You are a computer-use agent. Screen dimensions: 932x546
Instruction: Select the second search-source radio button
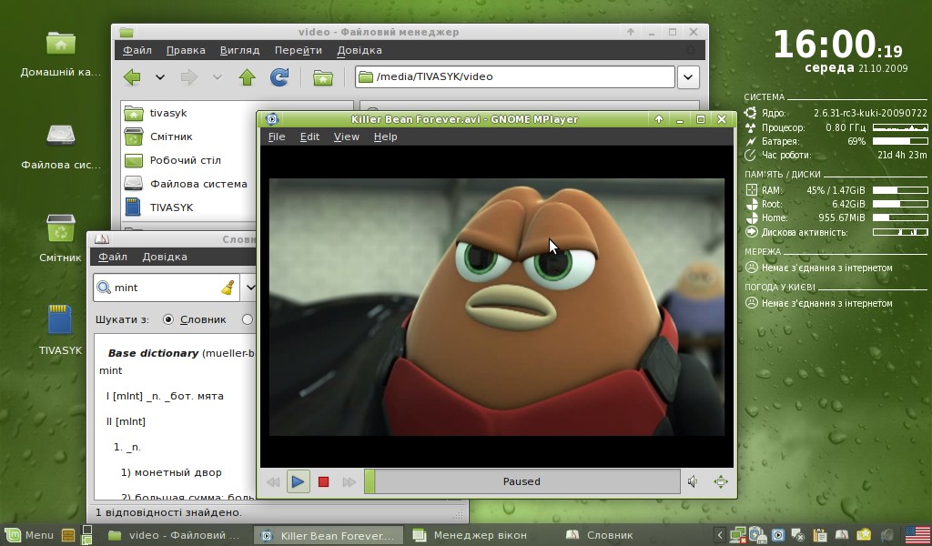[x=248, y=319]
